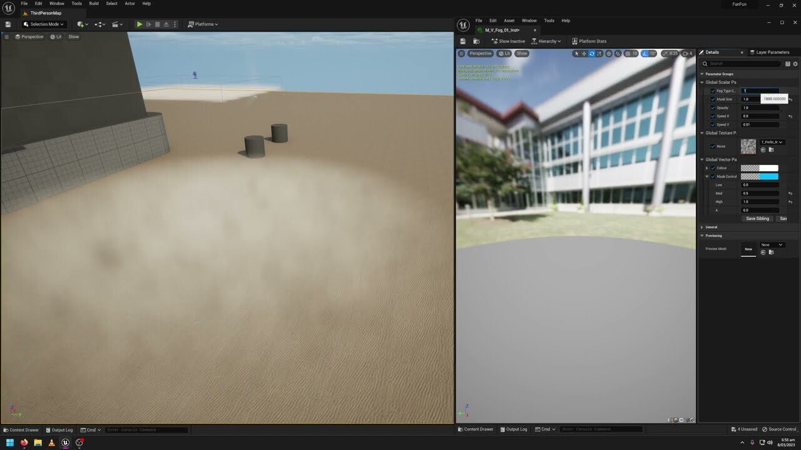The image size is (801, 450).
Task: Click the rotate transform tool in material preview
Action: click(x=591, y=54)
